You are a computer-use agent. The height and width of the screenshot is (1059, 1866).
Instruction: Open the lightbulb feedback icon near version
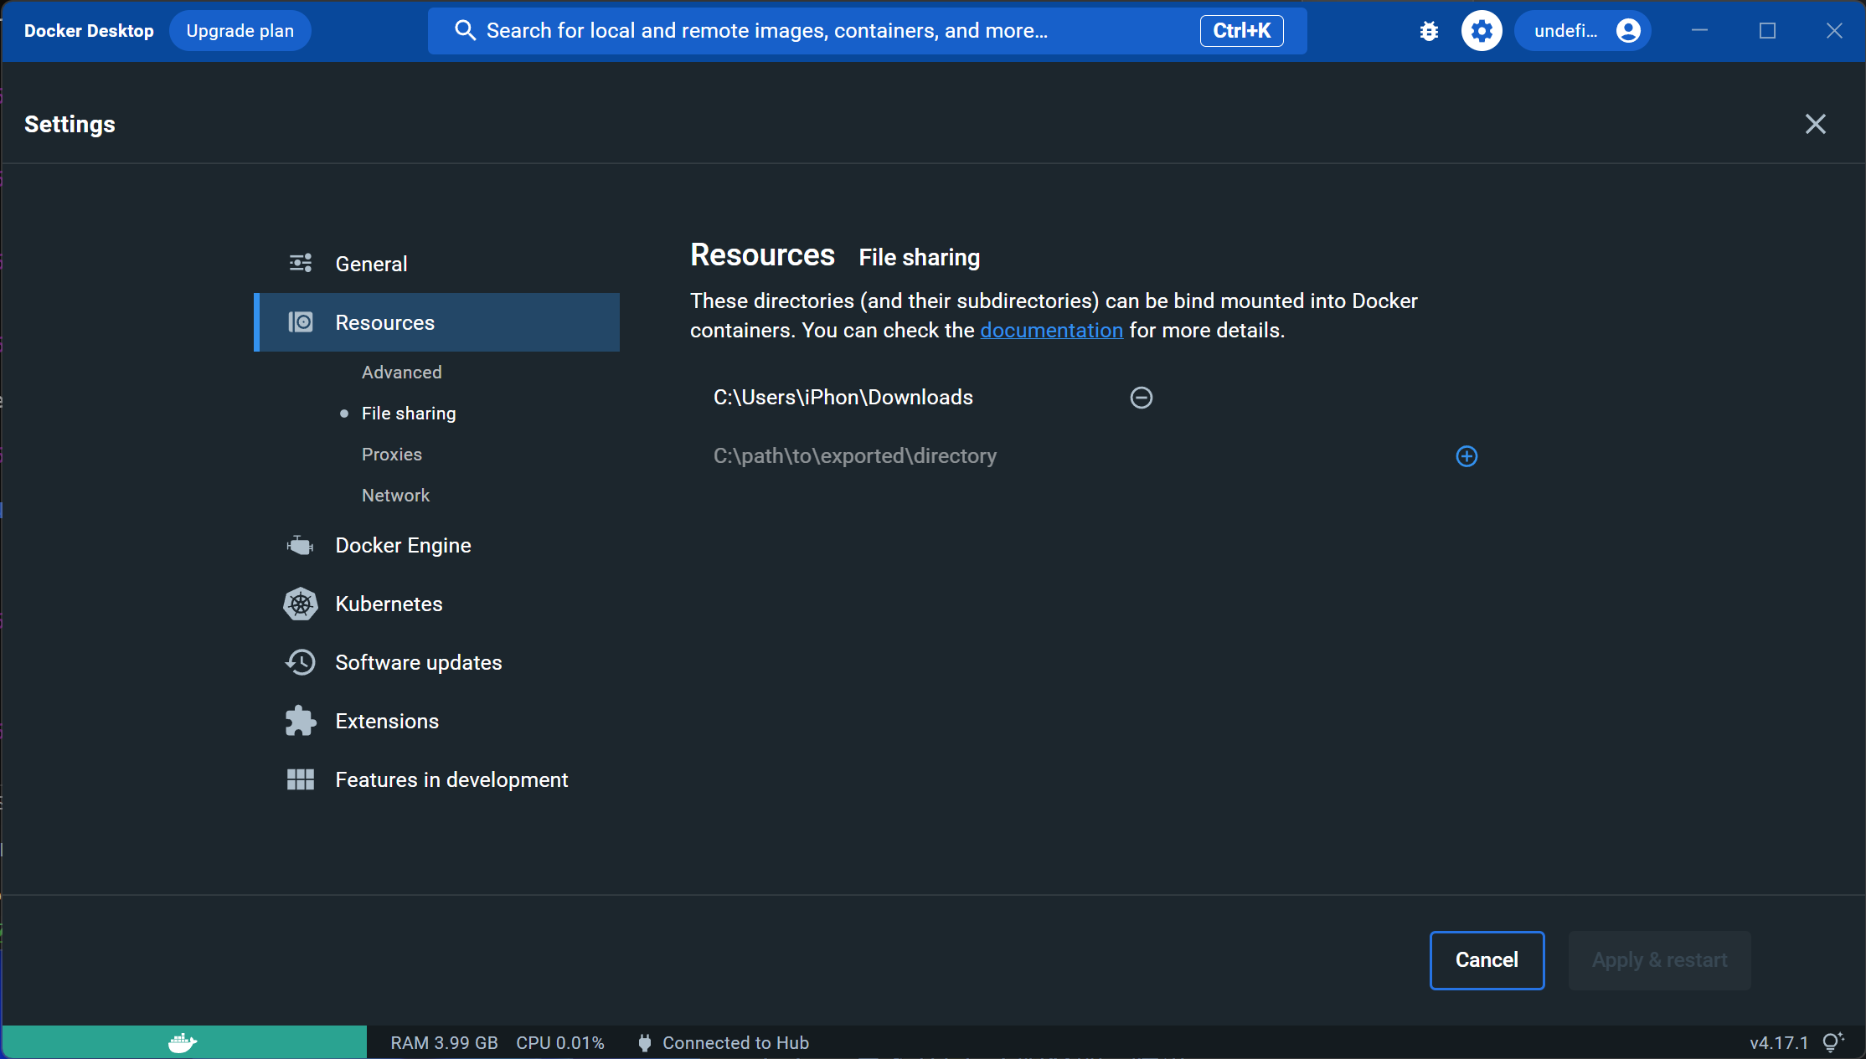[1833, 1042]
